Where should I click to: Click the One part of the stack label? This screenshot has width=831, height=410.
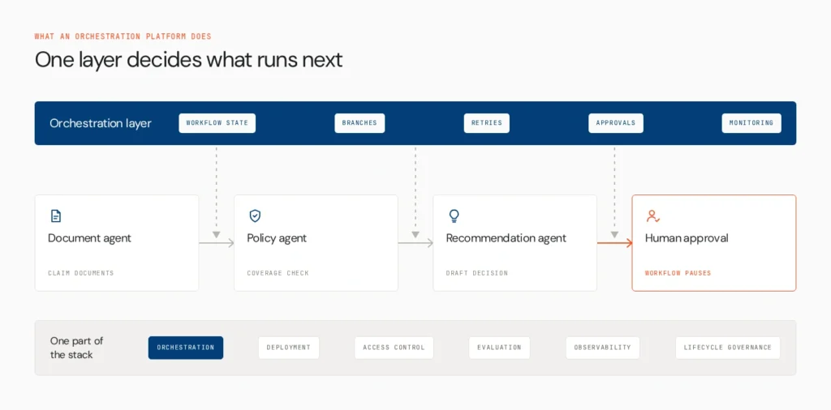point(77,348)
